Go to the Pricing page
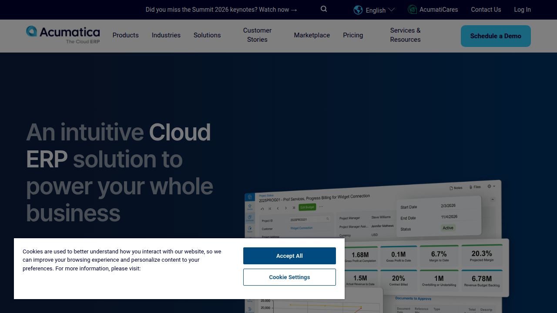Image resolution: width=557 pixels, height=313 pixels. (x=353, y=35)
